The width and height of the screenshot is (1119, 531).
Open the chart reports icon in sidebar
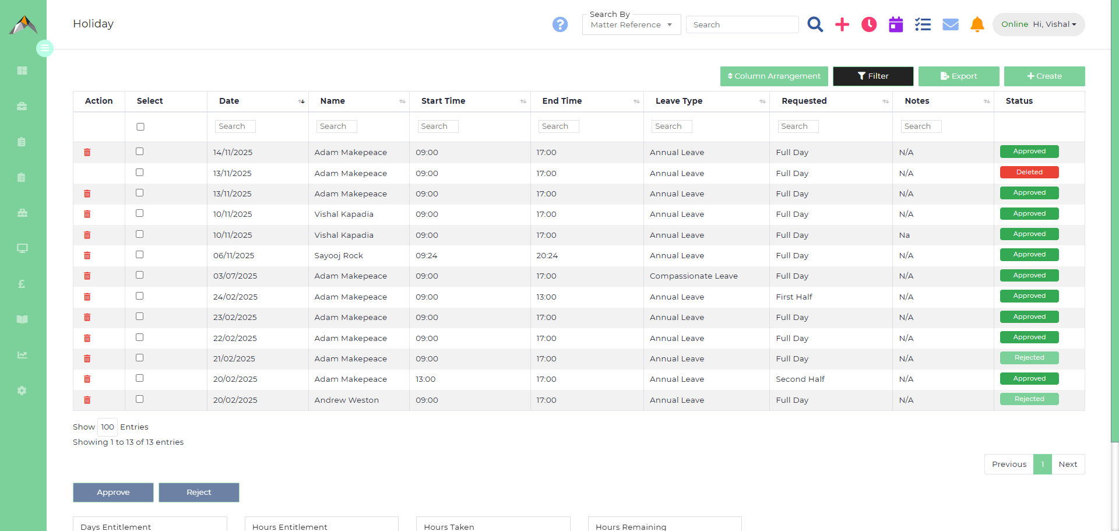coord(22,355)
